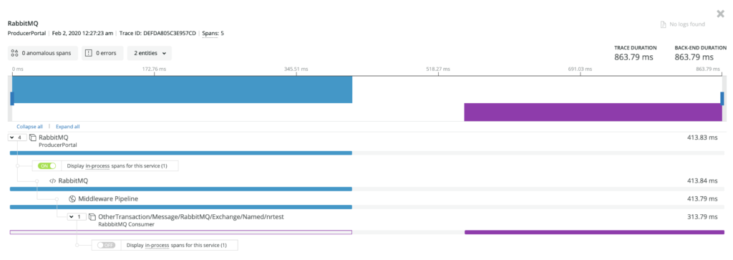Filter by 0 errors button
This screenshot has height=260, width=733.
click(102, 53)
